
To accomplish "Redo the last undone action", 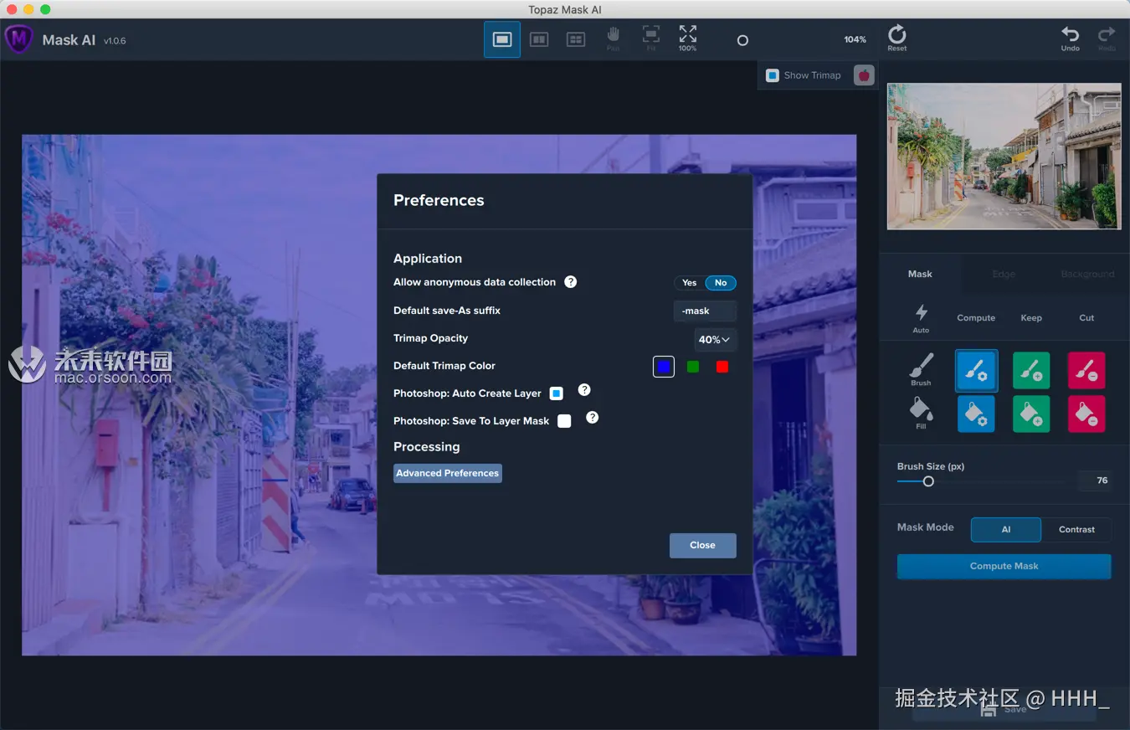I will point(1107,38).
